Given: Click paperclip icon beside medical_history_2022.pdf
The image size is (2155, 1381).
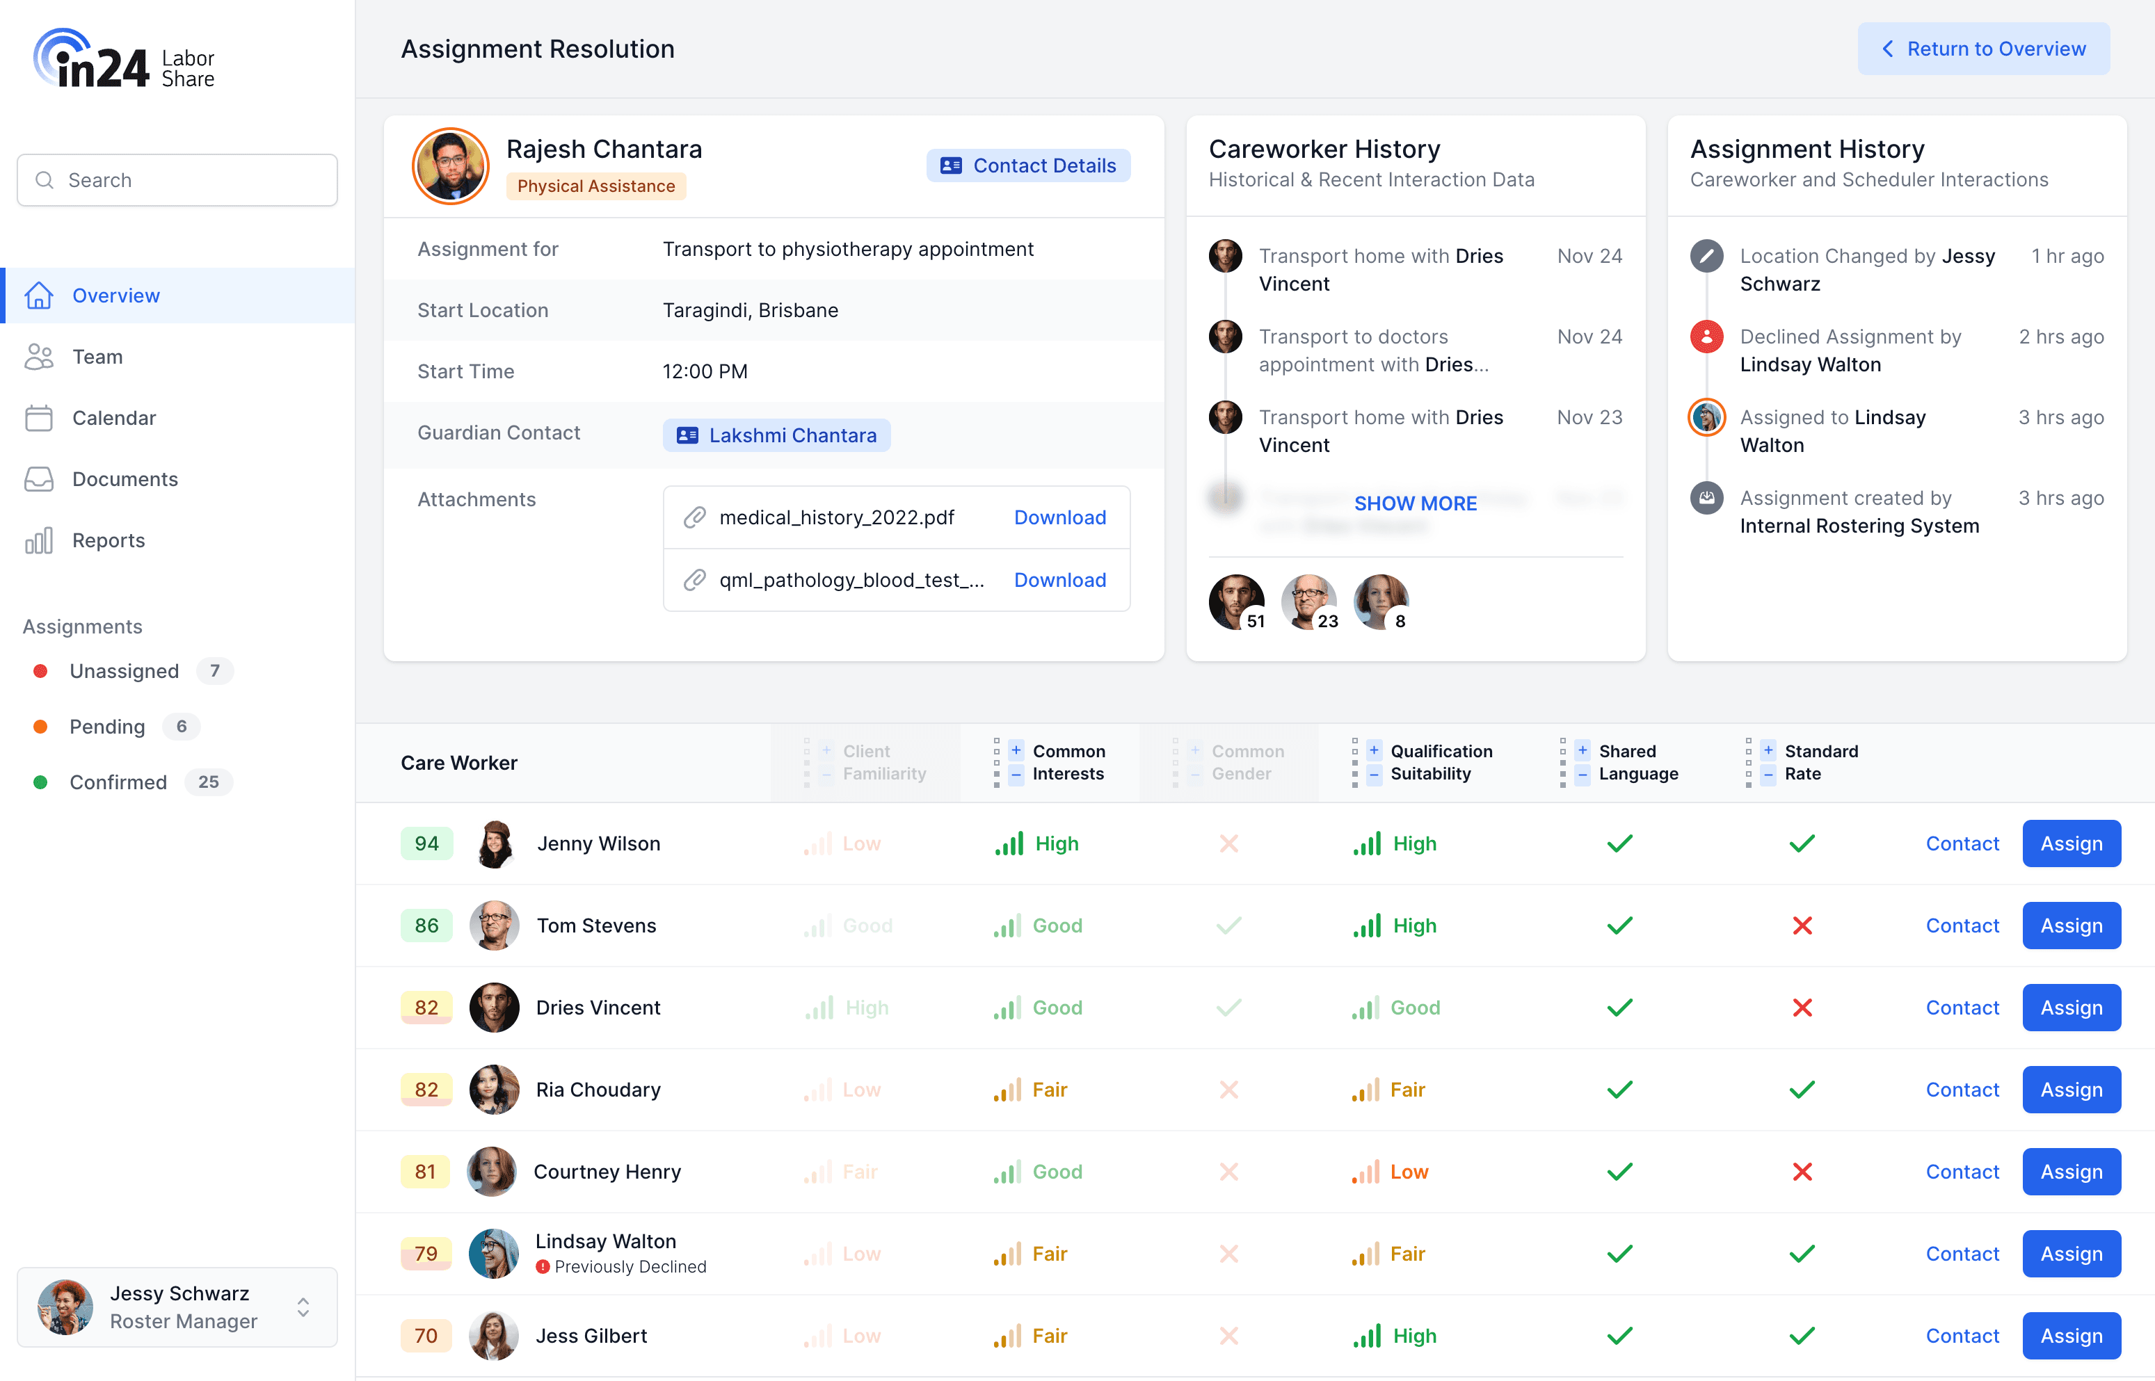Looking at the screenshot, I should [694, 517].
